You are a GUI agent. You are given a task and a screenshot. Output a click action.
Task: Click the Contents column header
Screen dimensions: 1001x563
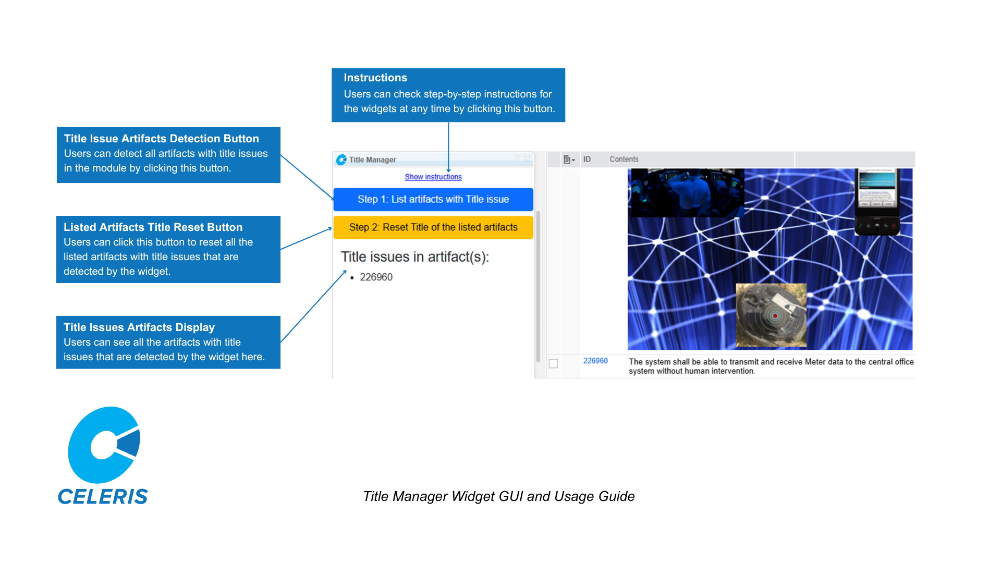coord(624,159)
